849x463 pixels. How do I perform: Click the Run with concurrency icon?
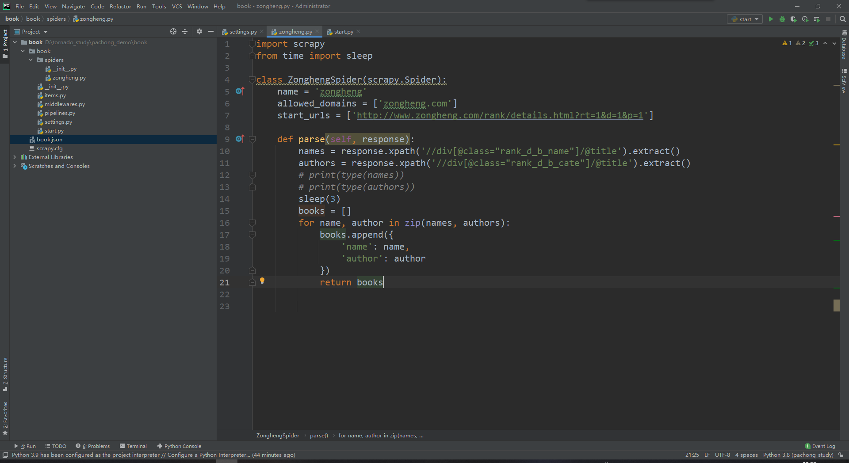tap(817, 19)
